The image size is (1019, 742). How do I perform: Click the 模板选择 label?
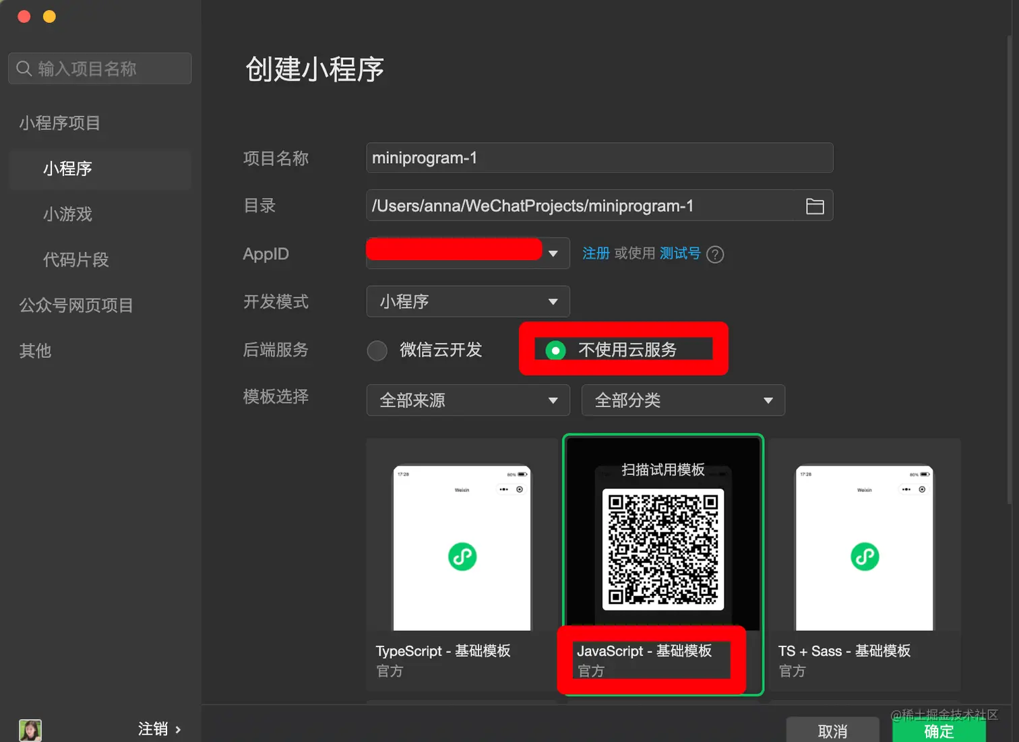pos(276,396)
